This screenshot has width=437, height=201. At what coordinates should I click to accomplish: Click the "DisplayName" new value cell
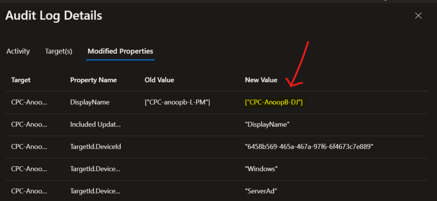pyautogui.click(x=267, y=124)
